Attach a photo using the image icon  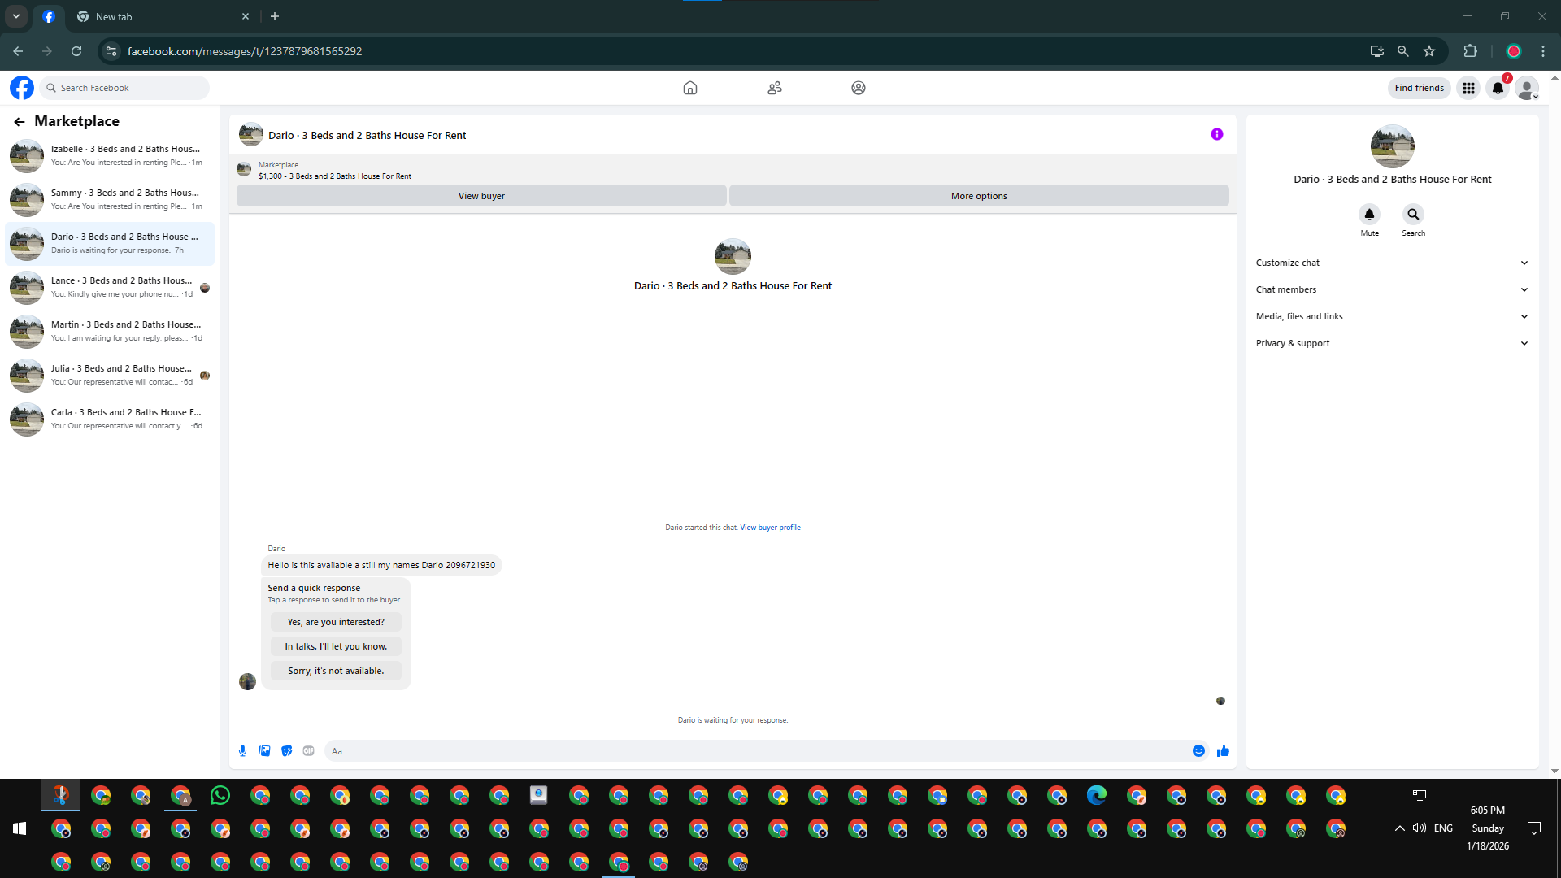click(x=264, y=751)
